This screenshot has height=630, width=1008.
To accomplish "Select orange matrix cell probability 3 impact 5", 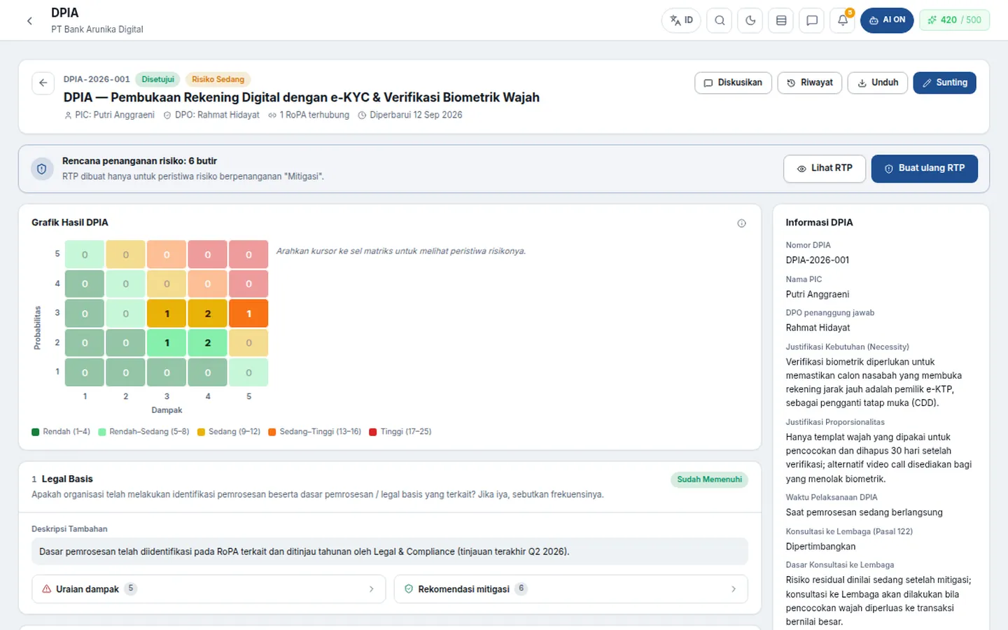I will [x=248, y=314].
